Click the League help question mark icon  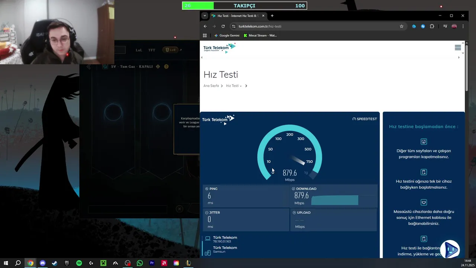coord(166,67)
